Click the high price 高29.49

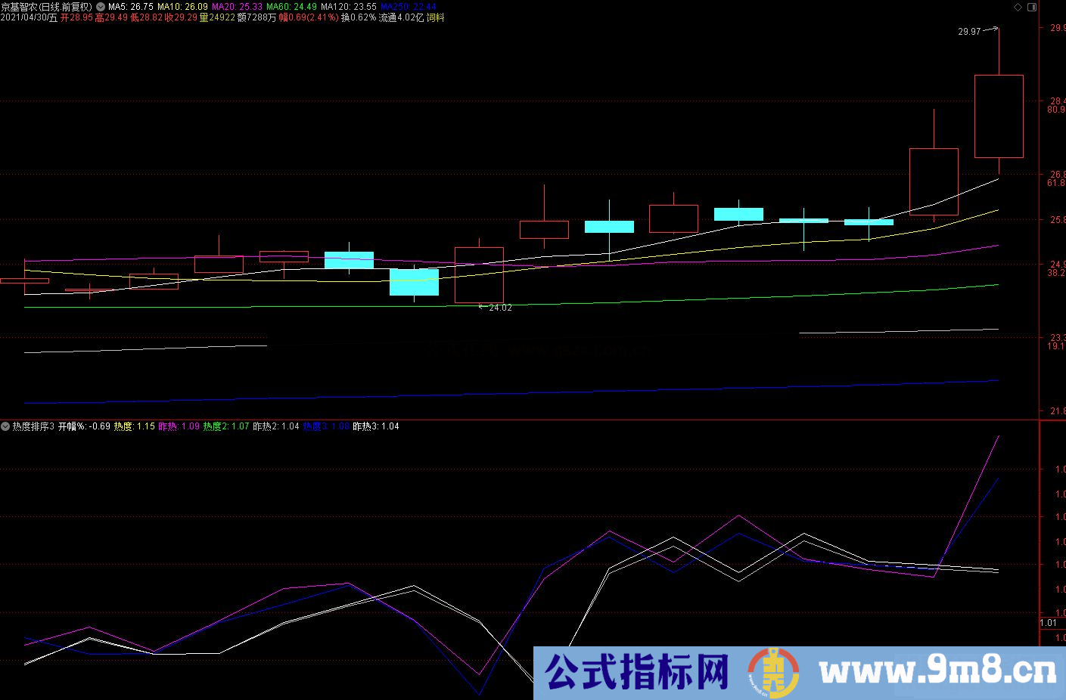(x=111, y=17)
